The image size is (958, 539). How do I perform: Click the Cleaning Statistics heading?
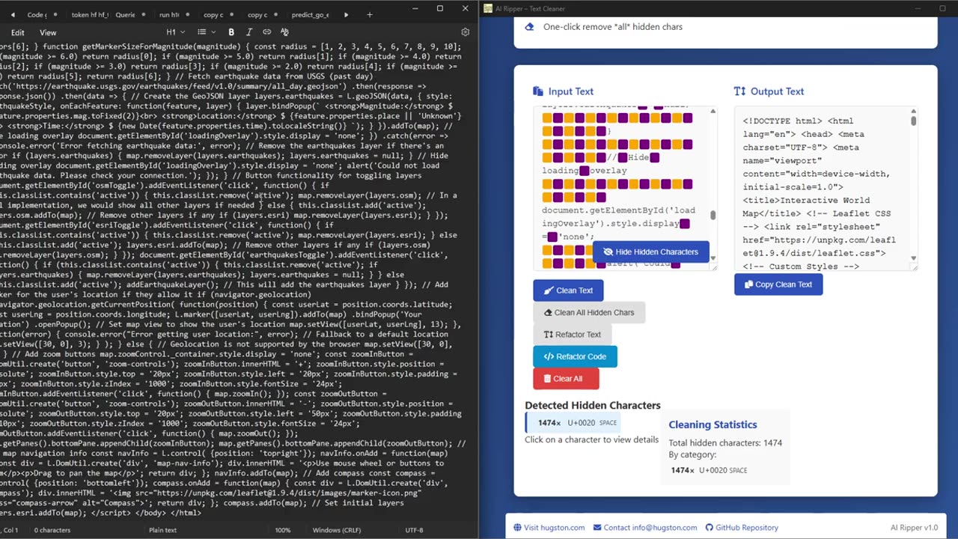713,424
